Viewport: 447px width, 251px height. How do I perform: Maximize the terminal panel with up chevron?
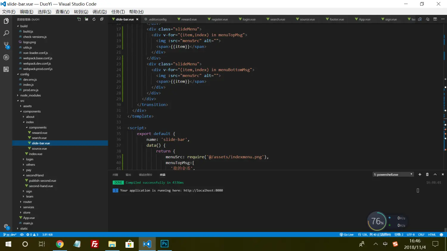[435, 175]
